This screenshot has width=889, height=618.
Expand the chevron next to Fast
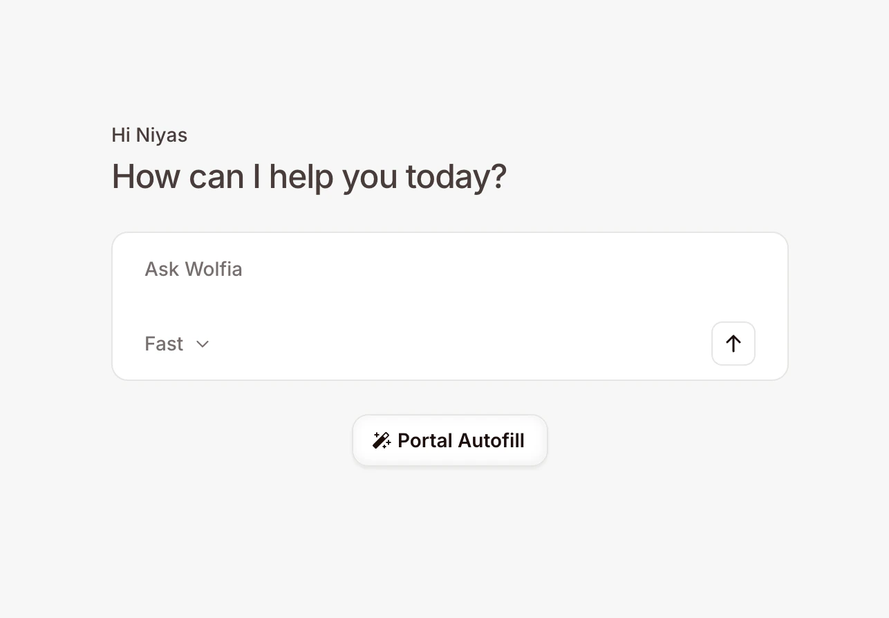(x=202, y=344)
